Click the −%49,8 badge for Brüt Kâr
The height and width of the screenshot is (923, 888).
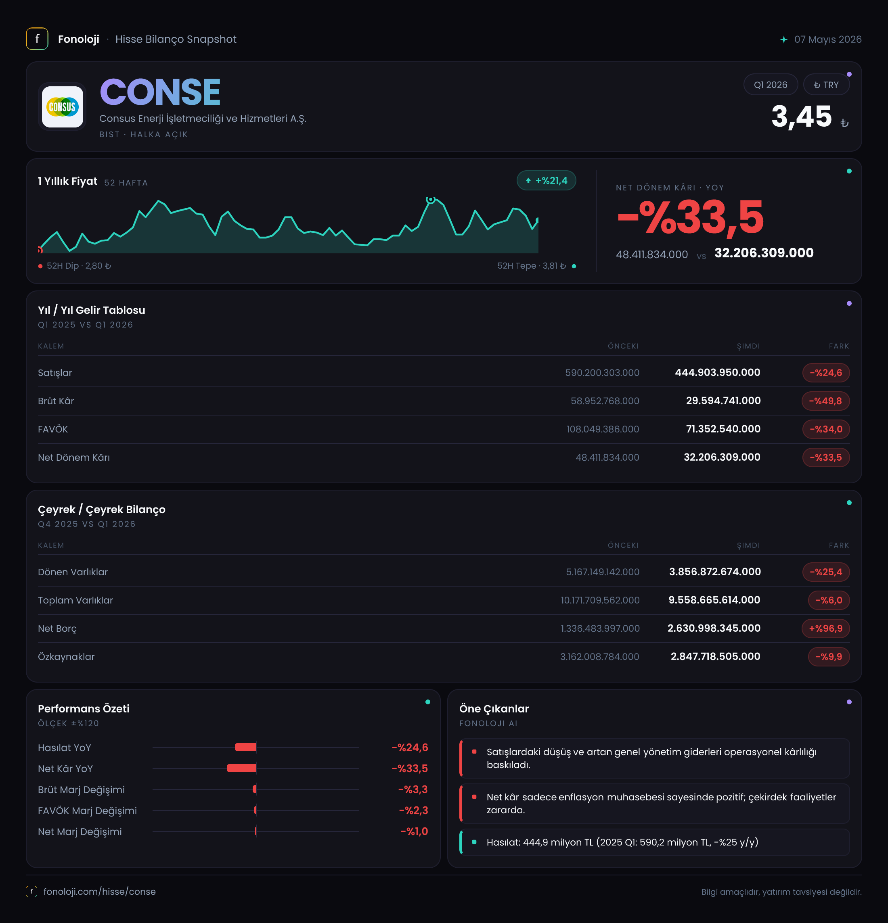tap(825, 401)
